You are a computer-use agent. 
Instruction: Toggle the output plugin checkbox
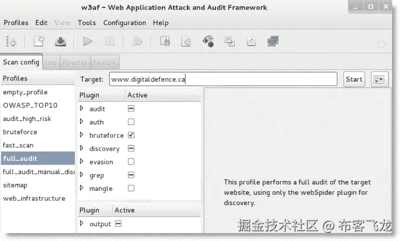(x=118, y=224)
